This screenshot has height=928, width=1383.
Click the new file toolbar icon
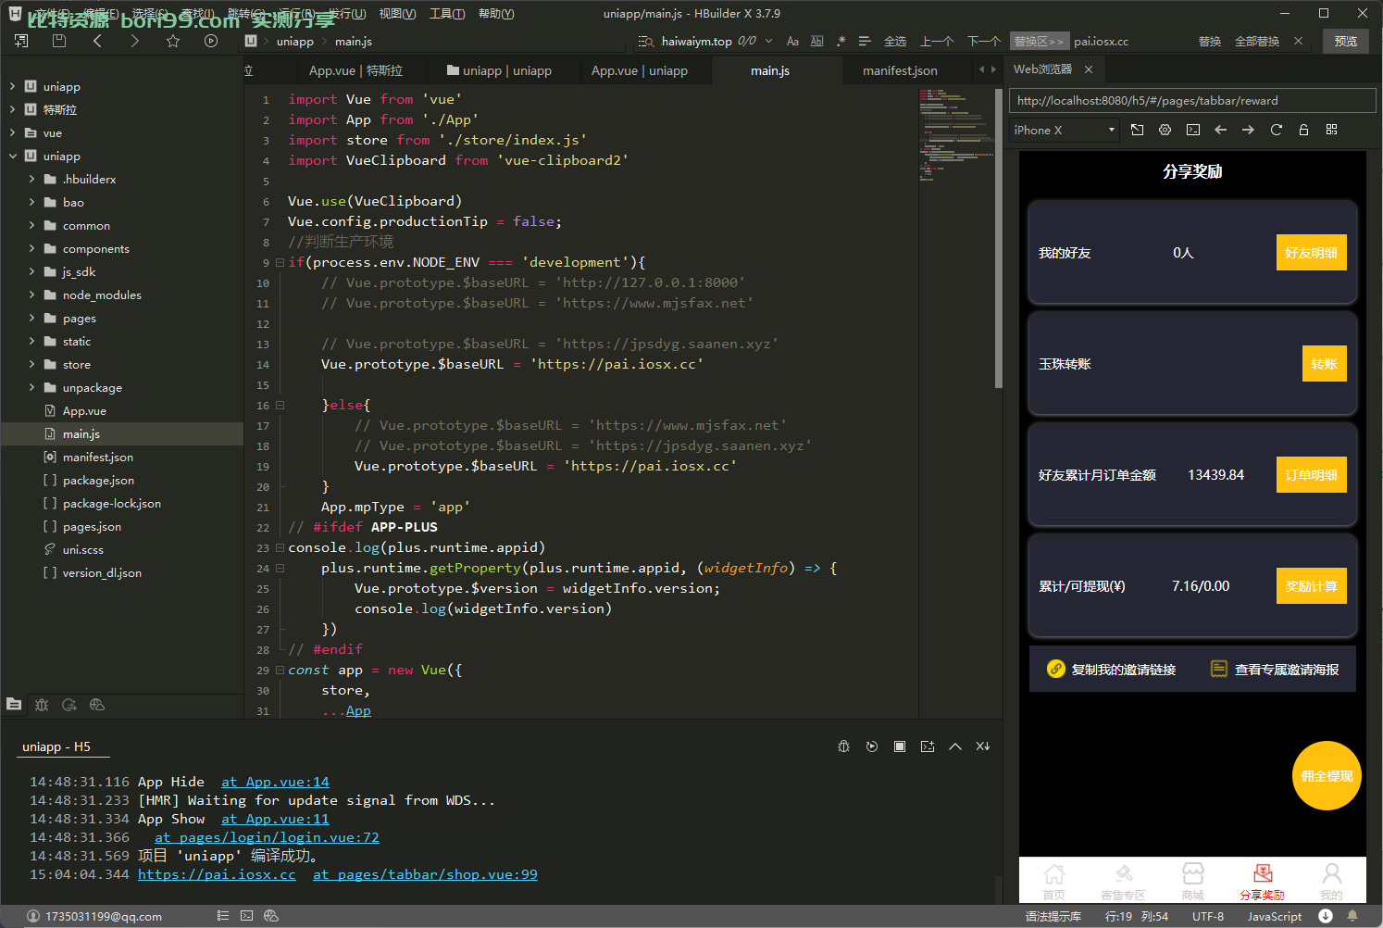point(21,41)
